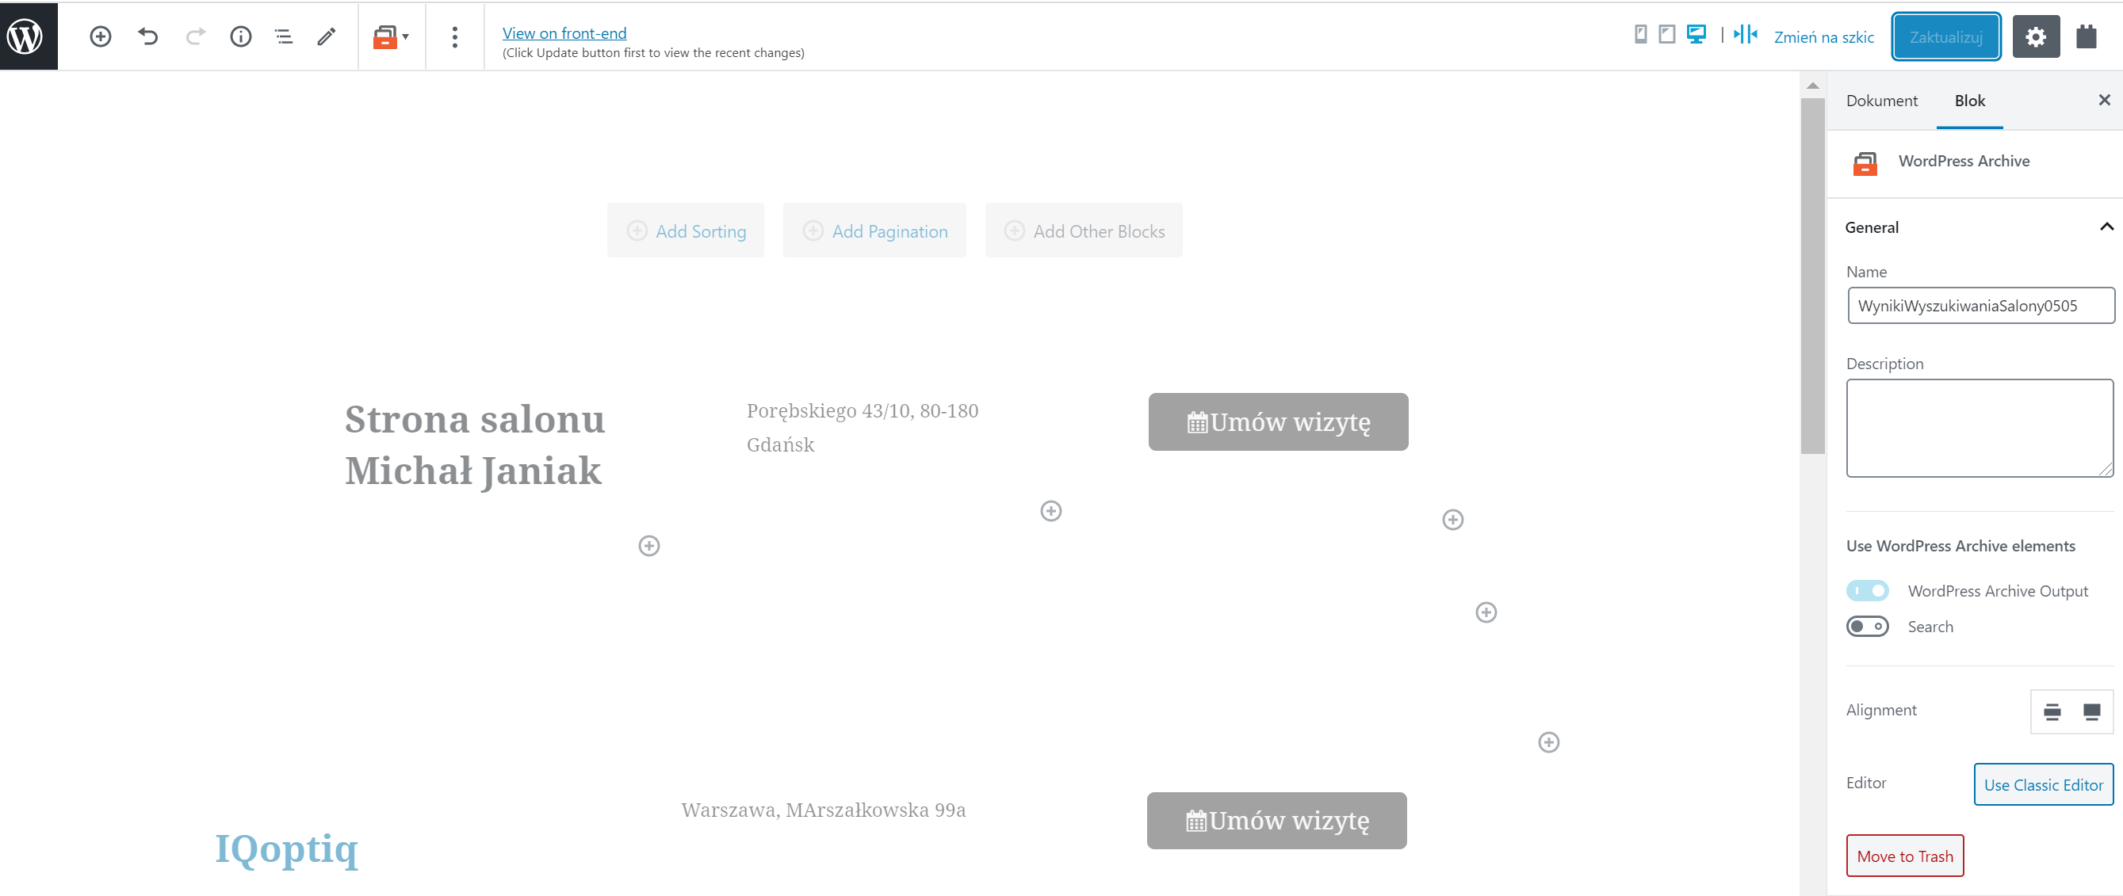The image size is (2123, 896).
Task: Click Umów wizytę button for Warszawa
Action: coord(1276,821)
